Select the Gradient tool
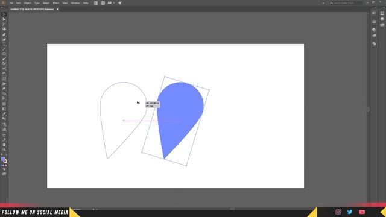 (4, 109)
